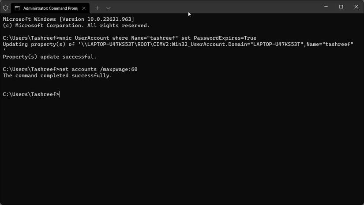Minimize the terminal window
The image size is (364, 205).
pyautogui.click(x=326, y=7)
